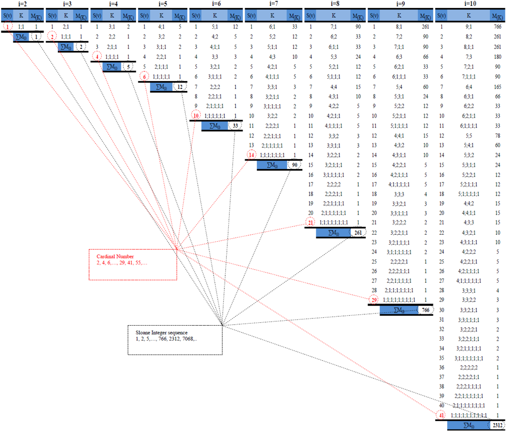Select partition 3;3;3 in the i=9 table

[x=399, y=194]
